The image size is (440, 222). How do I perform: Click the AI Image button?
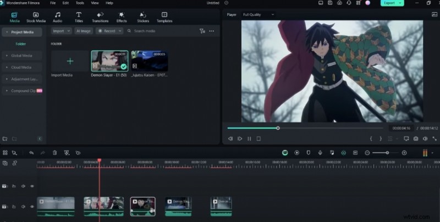pos(84,31)
